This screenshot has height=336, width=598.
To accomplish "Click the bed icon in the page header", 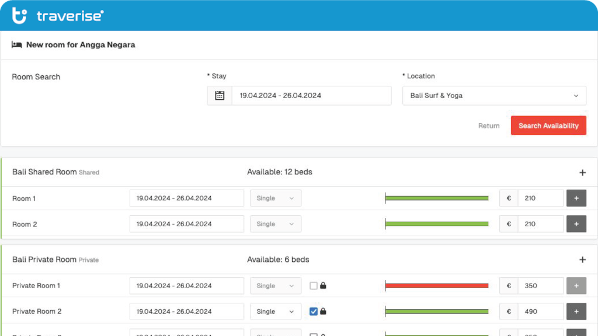I will 16,45.
